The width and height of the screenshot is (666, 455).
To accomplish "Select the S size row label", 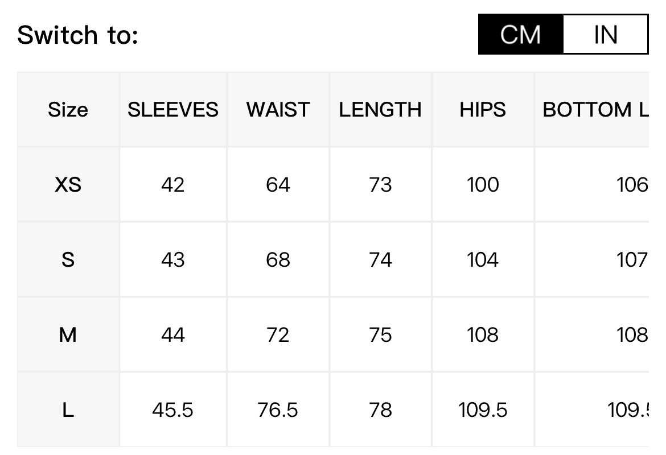I will [68, 259].
